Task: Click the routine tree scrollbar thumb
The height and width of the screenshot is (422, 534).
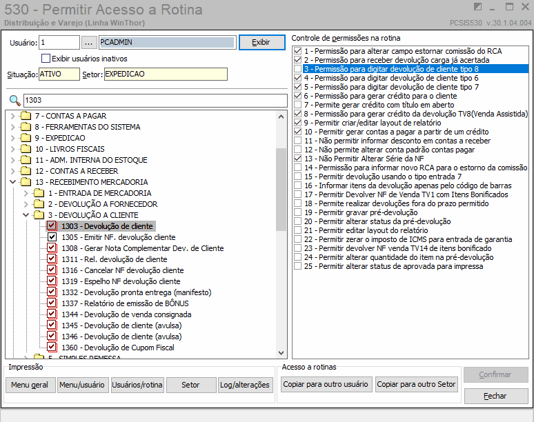Action: coord(281,190)
